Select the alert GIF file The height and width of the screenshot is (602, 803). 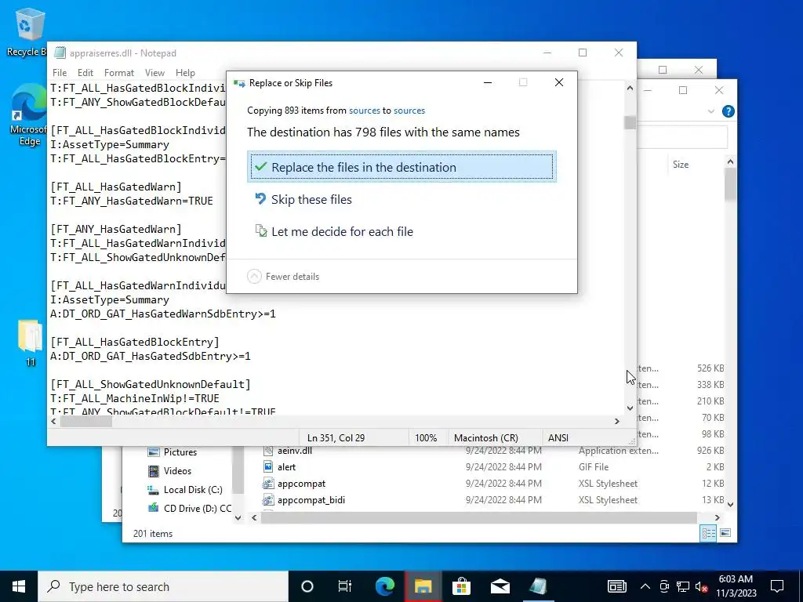[x=492, y=467]
